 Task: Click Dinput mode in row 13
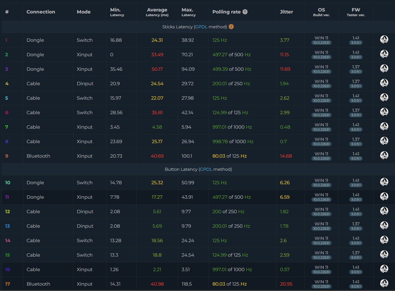point(85,226)
